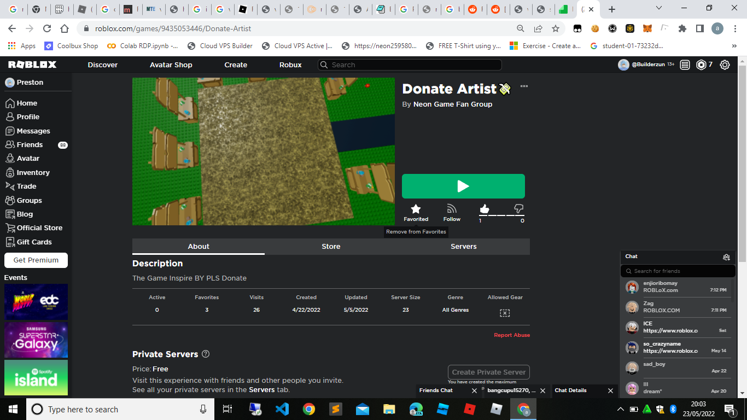Viewport: 747px width, 420px height.
Task: Click the Search for friends field
Action: click(678, 271)
